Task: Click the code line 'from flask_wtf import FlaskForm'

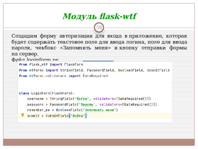Action: [x=51, y=65]
